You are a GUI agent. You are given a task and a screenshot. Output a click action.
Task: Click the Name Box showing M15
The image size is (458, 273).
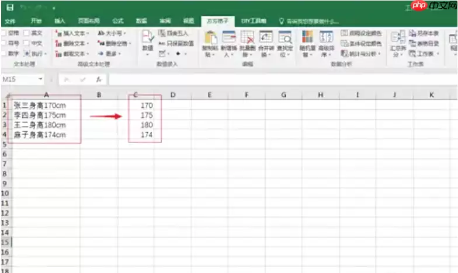pyautogui.click(x=19, y=79)
